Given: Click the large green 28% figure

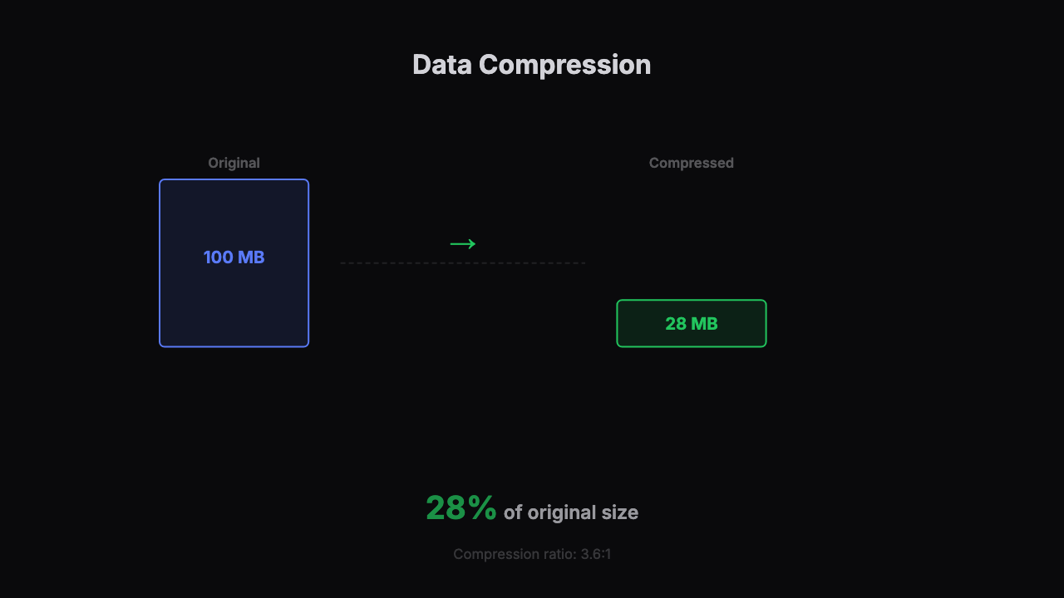Looking at the screenshot, I should [461, 507].
